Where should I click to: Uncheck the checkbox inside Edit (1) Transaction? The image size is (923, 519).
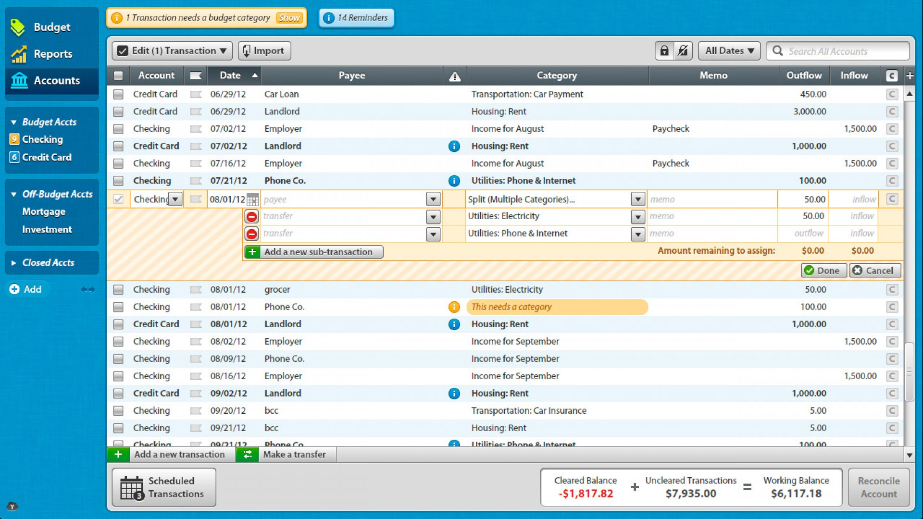coord(122,50)
